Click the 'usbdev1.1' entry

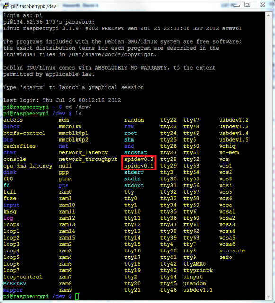pos(198,290)
